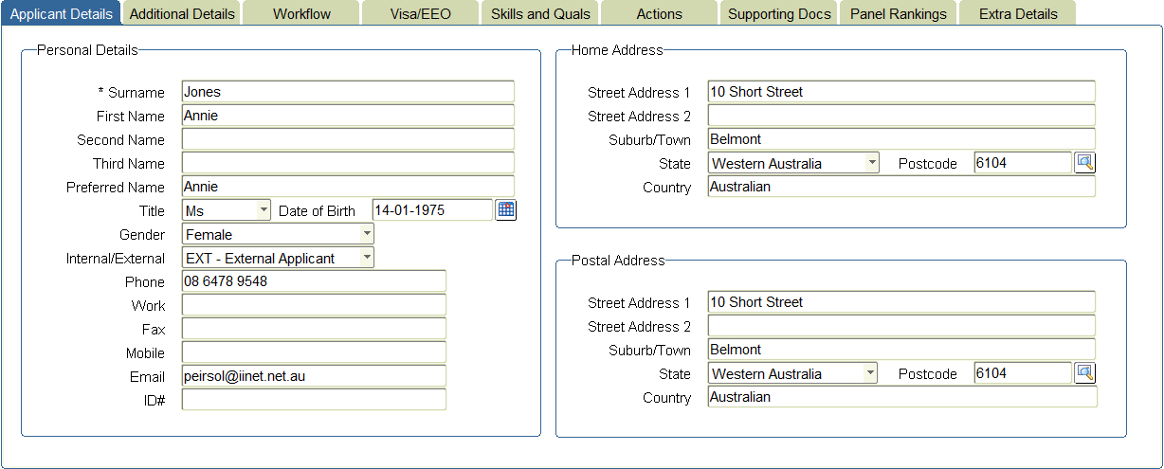Click the empty Mobile field
Viewport: 1164px width, 469px height.
[x=314, y=352]
